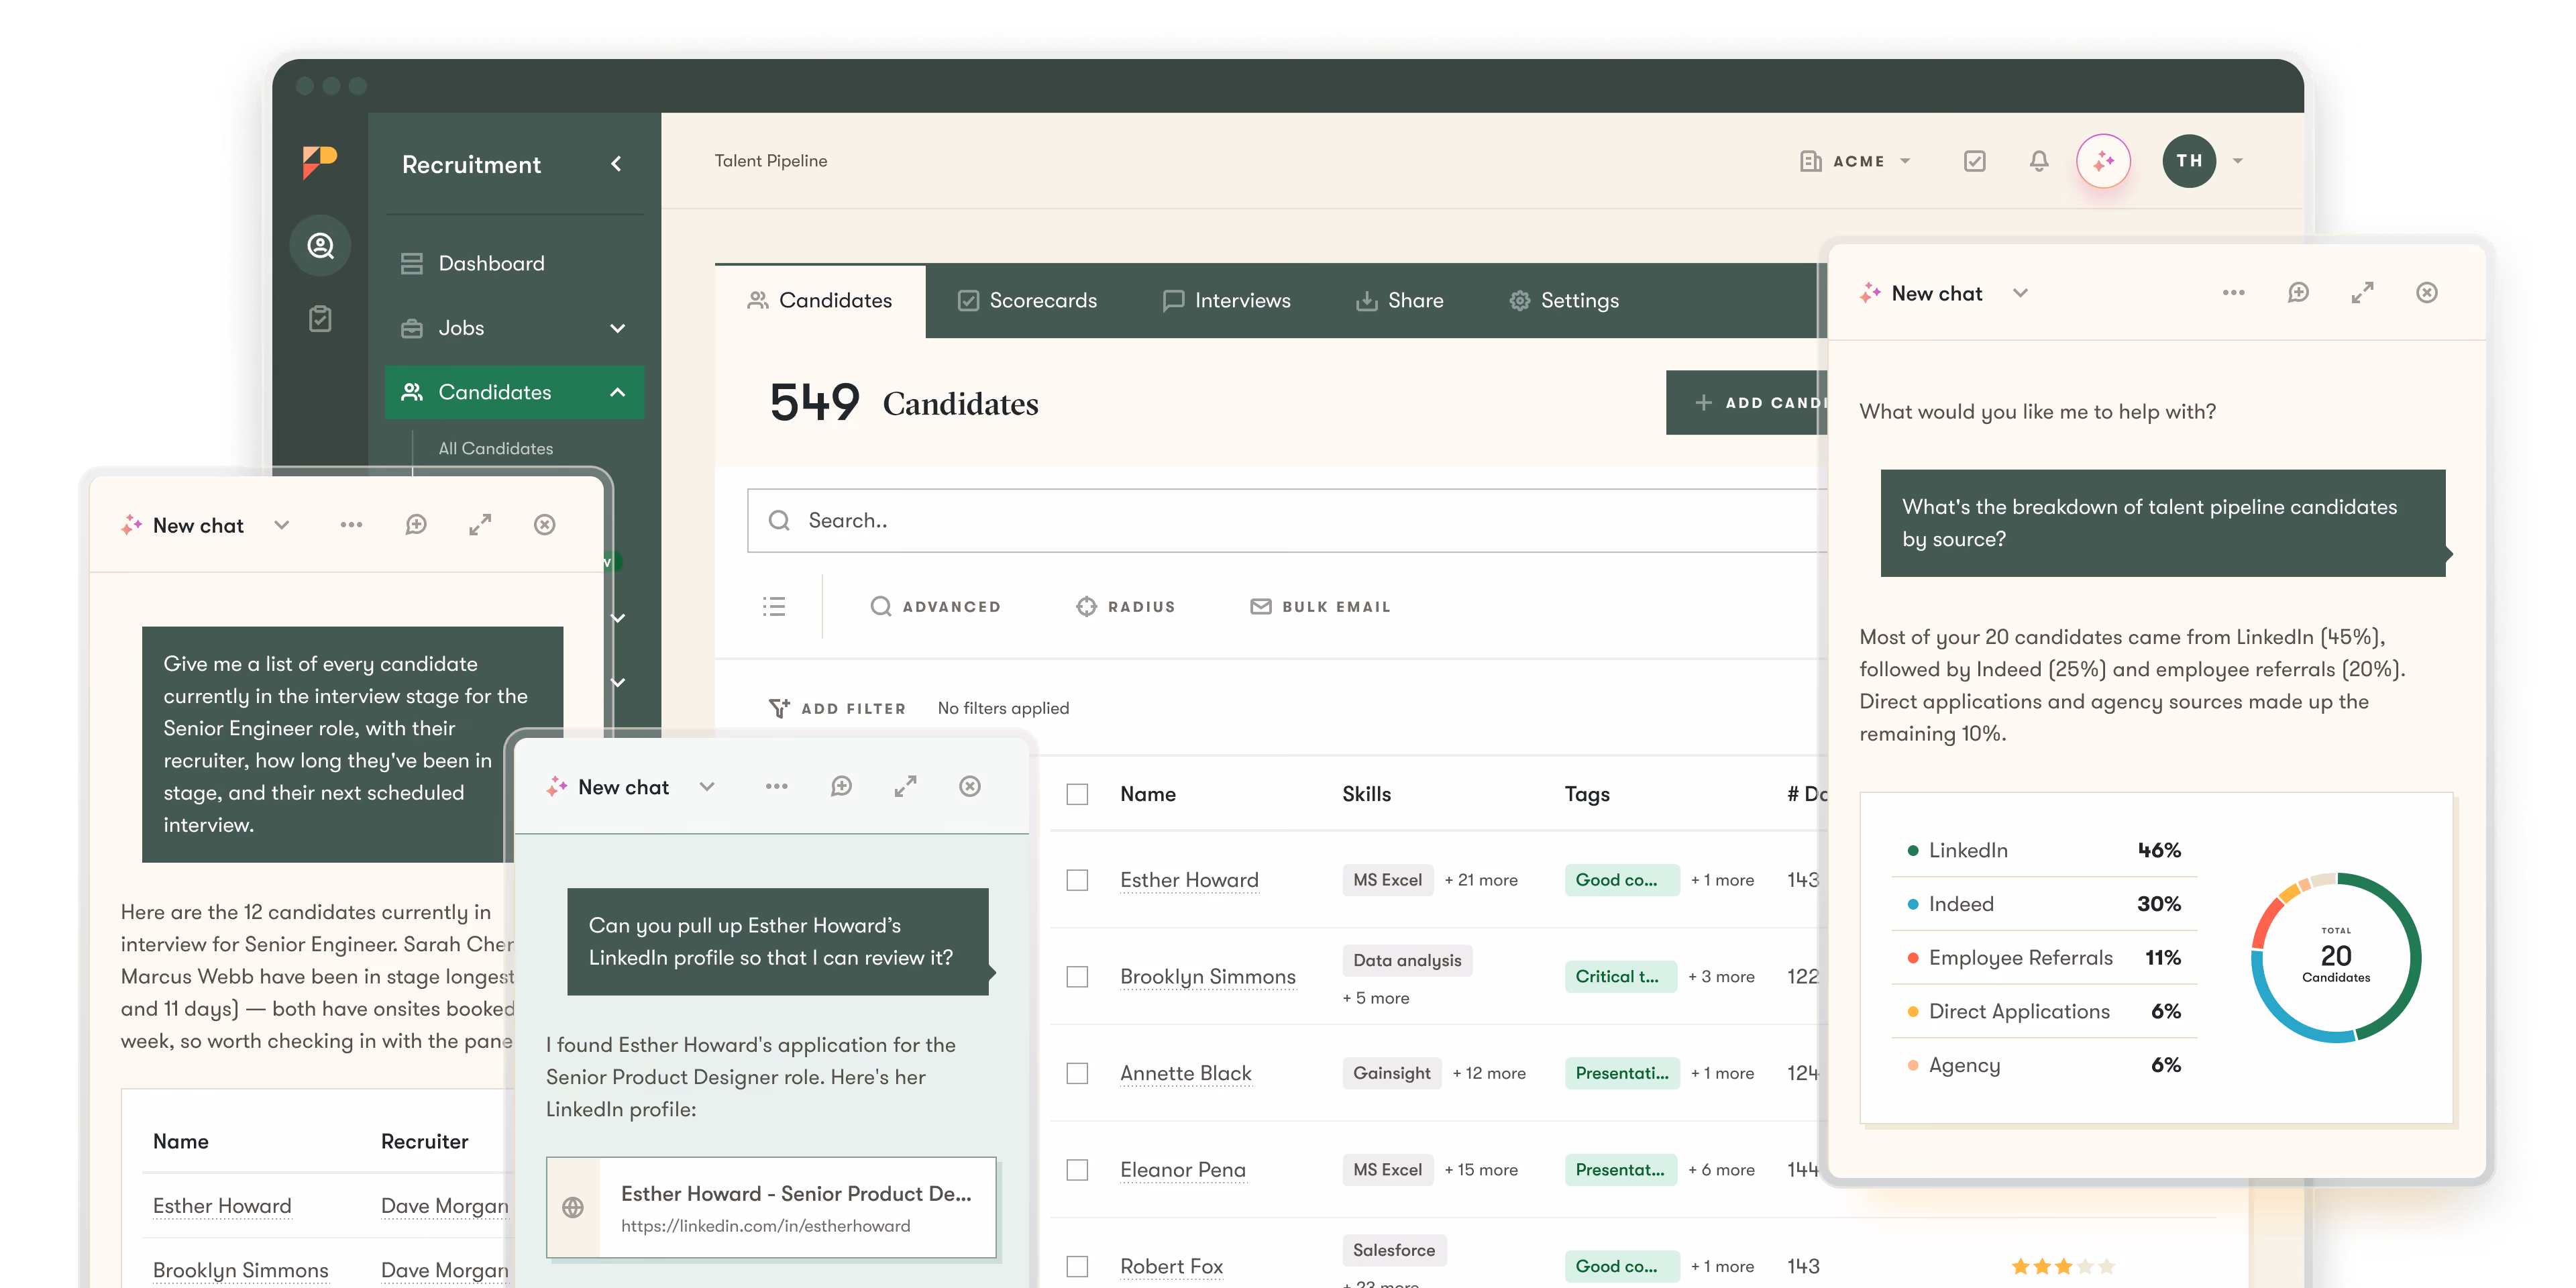This screenshot has width=2576, height=1288.
Task: Expand the Jobs menu chevron
Action: [617, 328]
